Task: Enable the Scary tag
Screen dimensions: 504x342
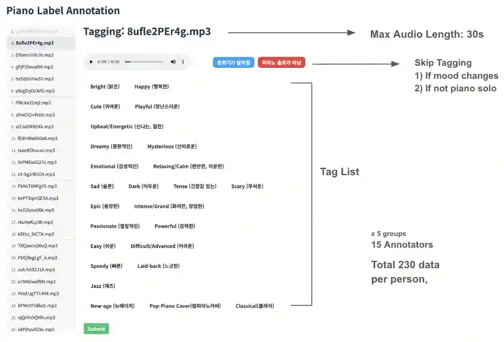Action: click(x=247, y=187)
